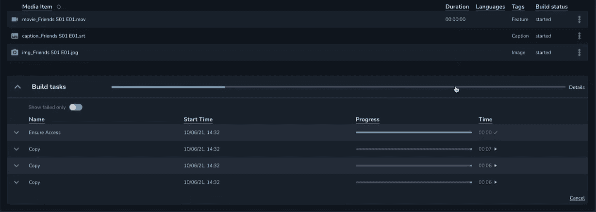The image size is (596, 212).
Task: Open the build Details link
Action: coord(577,87)
